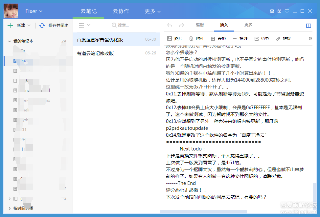320x217 pixels.
Task: Click the undo arrow above the editor
Action: pyautogui.click(x=170, y=25)
